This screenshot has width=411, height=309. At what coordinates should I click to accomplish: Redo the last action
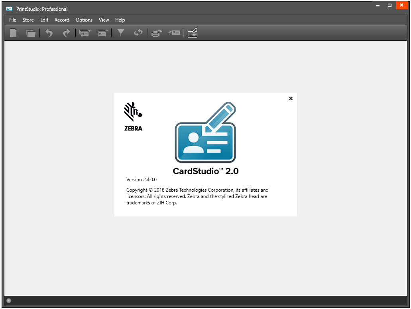point(66,33)
